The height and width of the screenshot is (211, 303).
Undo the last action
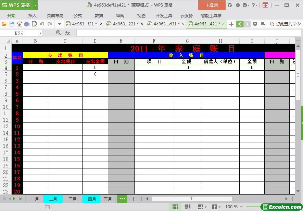42,24
